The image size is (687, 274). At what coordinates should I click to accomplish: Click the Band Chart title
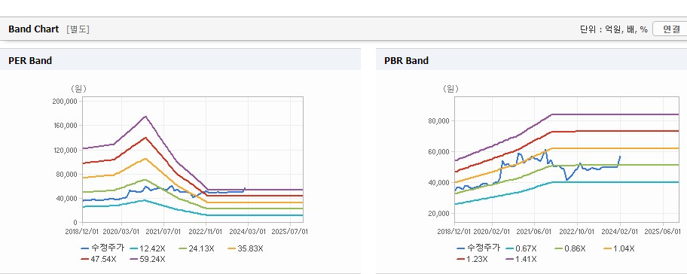[x=33, y=29]
